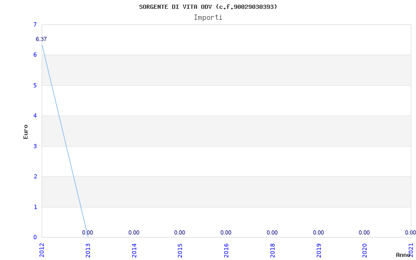Select the 2021 year label
The image size is (416, 260).
tap(411, 251)
